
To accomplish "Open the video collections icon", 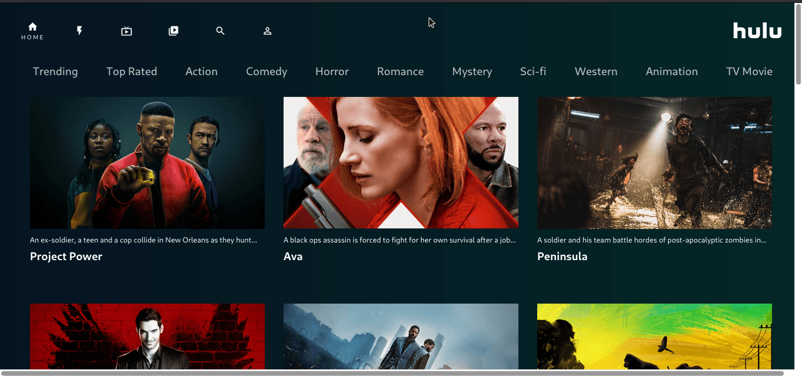I will [173, 31].
